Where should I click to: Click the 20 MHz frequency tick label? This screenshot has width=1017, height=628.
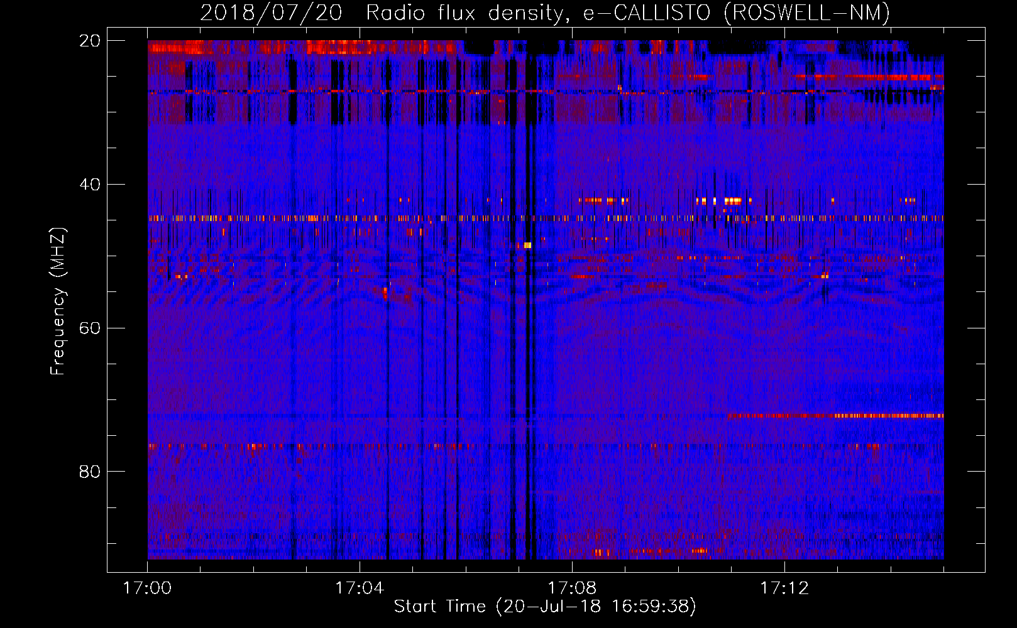pos(90,41)
